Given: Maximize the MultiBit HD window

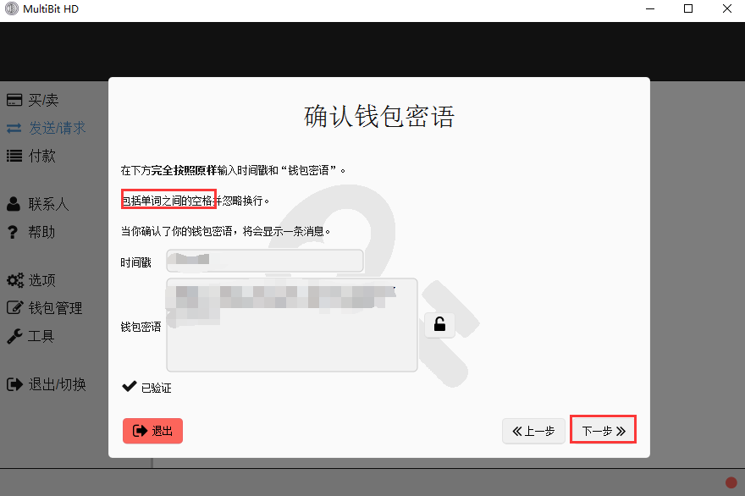Looking at the screenshot, I should [x=688, y=8].
